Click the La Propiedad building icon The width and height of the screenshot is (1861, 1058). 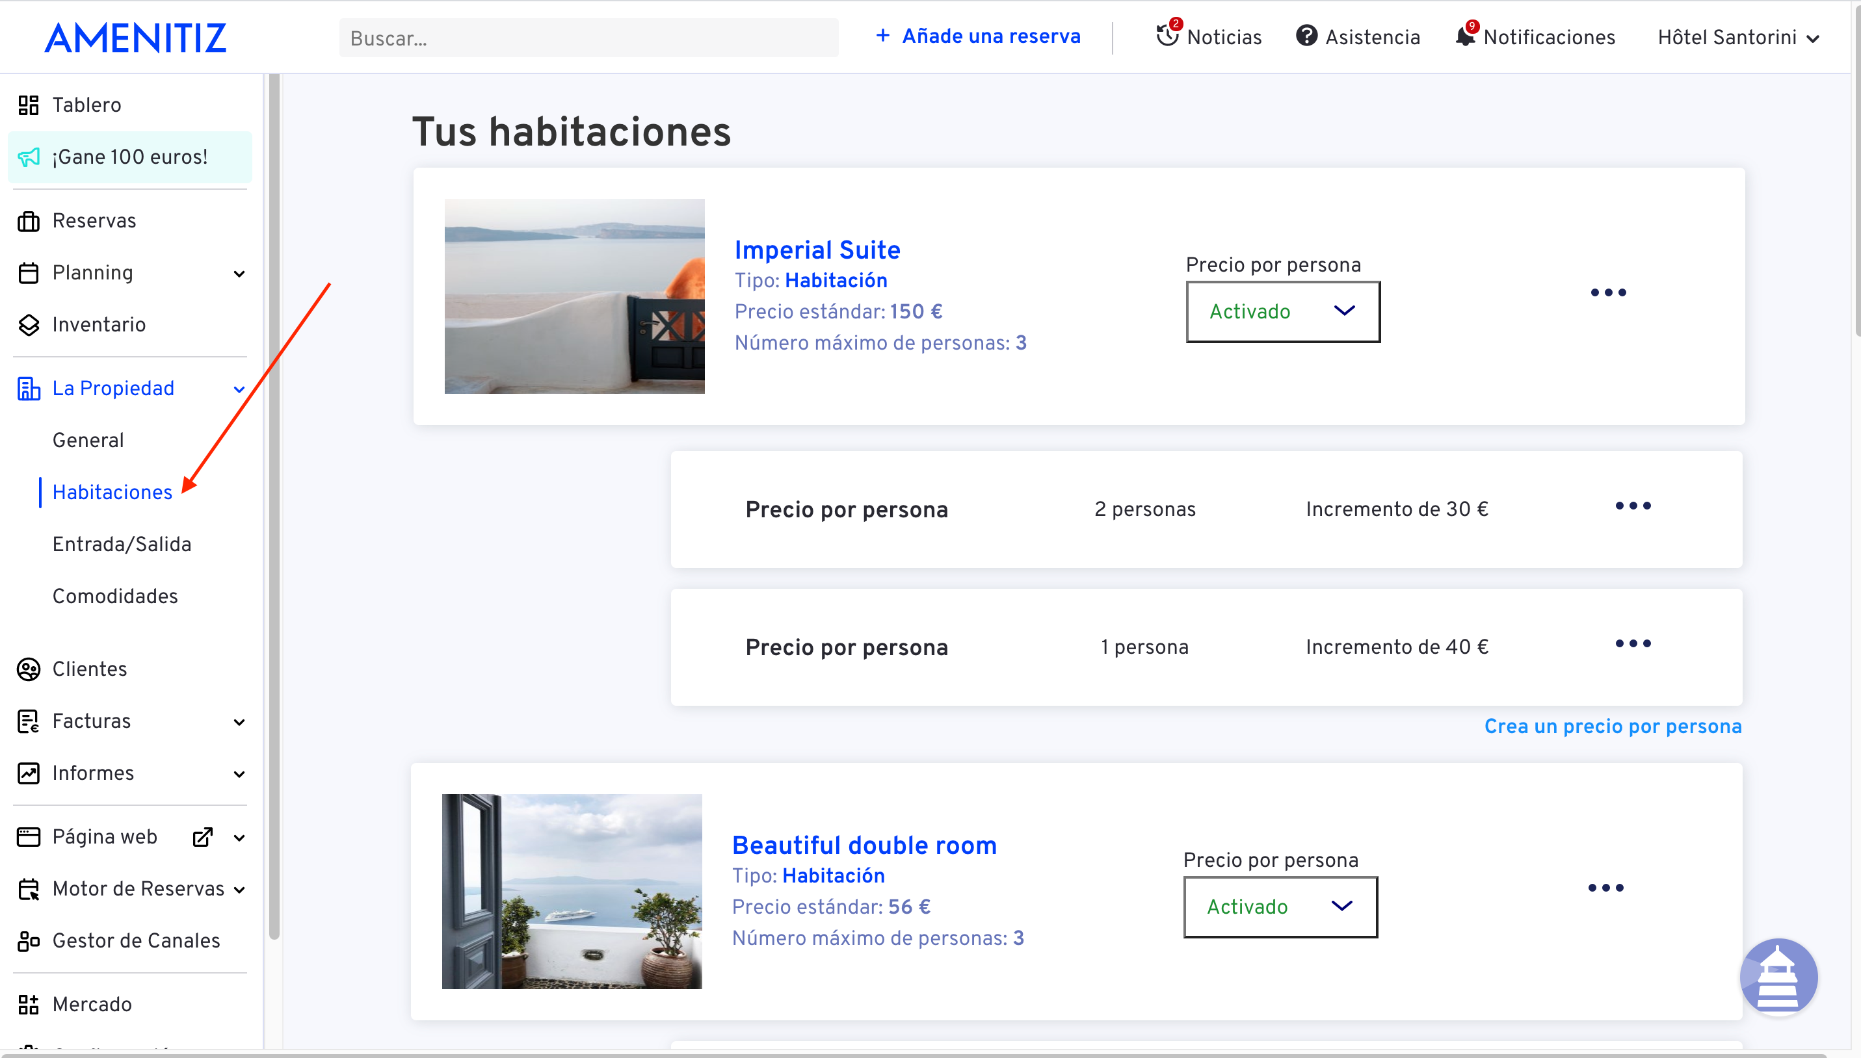[29, 389]
